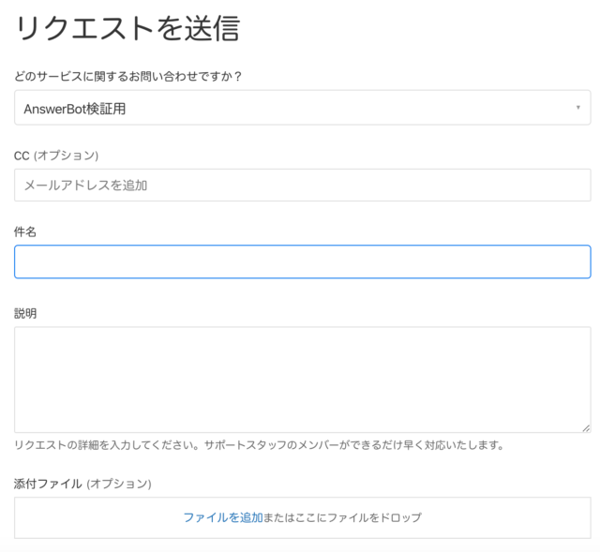The height and width of the screenshot is (552, 600).
Task: Click the CC field label
Action: (56, 156)
